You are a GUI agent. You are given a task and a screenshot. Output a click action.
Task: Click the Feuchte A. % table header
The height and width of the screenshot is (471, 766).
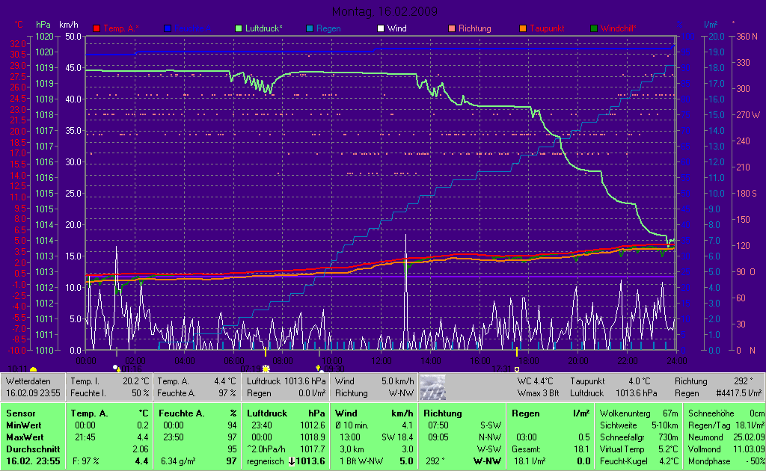(x=197, y=413)
